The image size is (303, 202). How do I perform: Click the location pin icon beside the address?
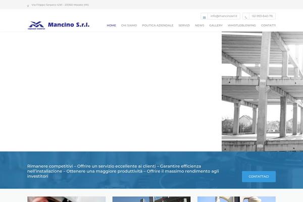(x=28, y=6)
